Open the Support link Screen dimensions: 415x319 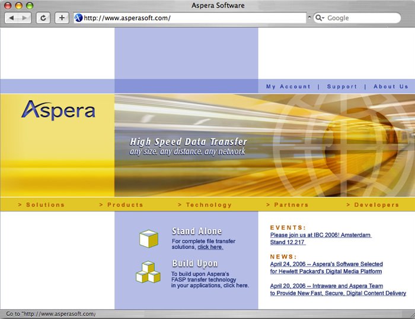pos(342,86)
